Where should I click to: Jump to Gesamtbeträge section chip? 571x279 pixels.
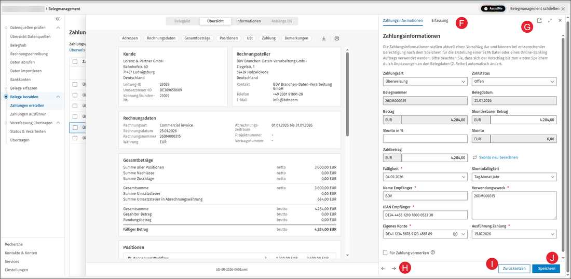click(197, 38)
